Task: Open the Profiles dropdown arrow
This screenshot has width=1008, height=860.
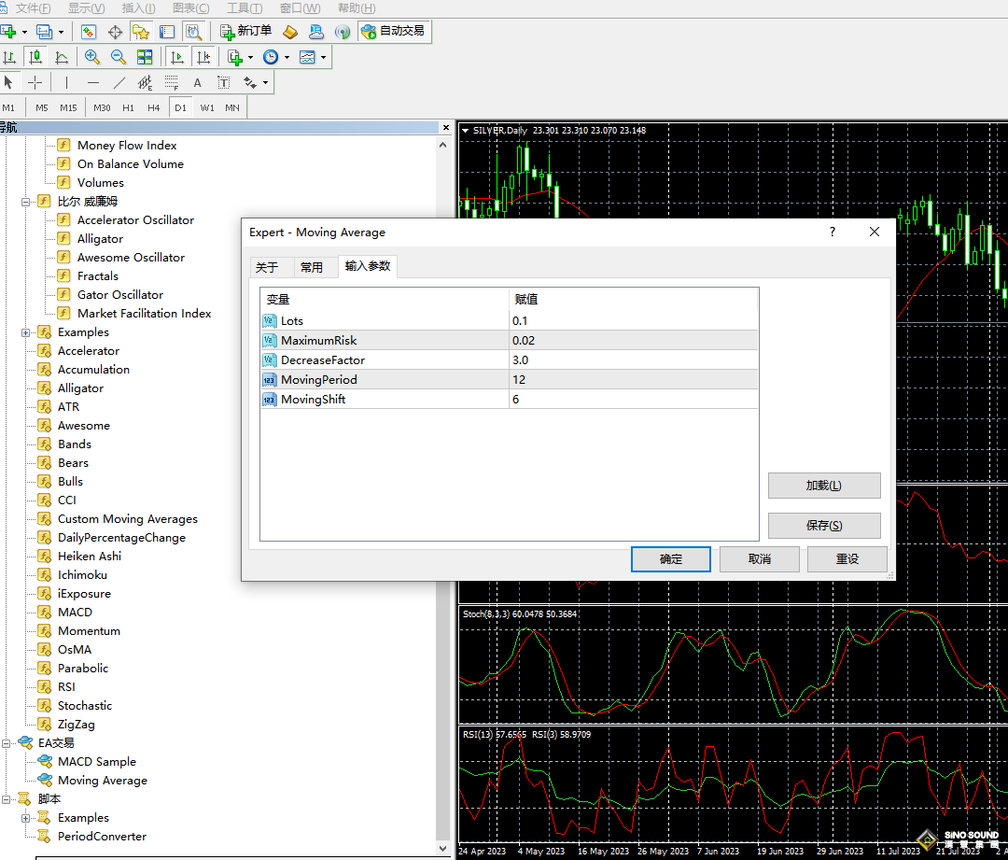Action: [61, 32]
